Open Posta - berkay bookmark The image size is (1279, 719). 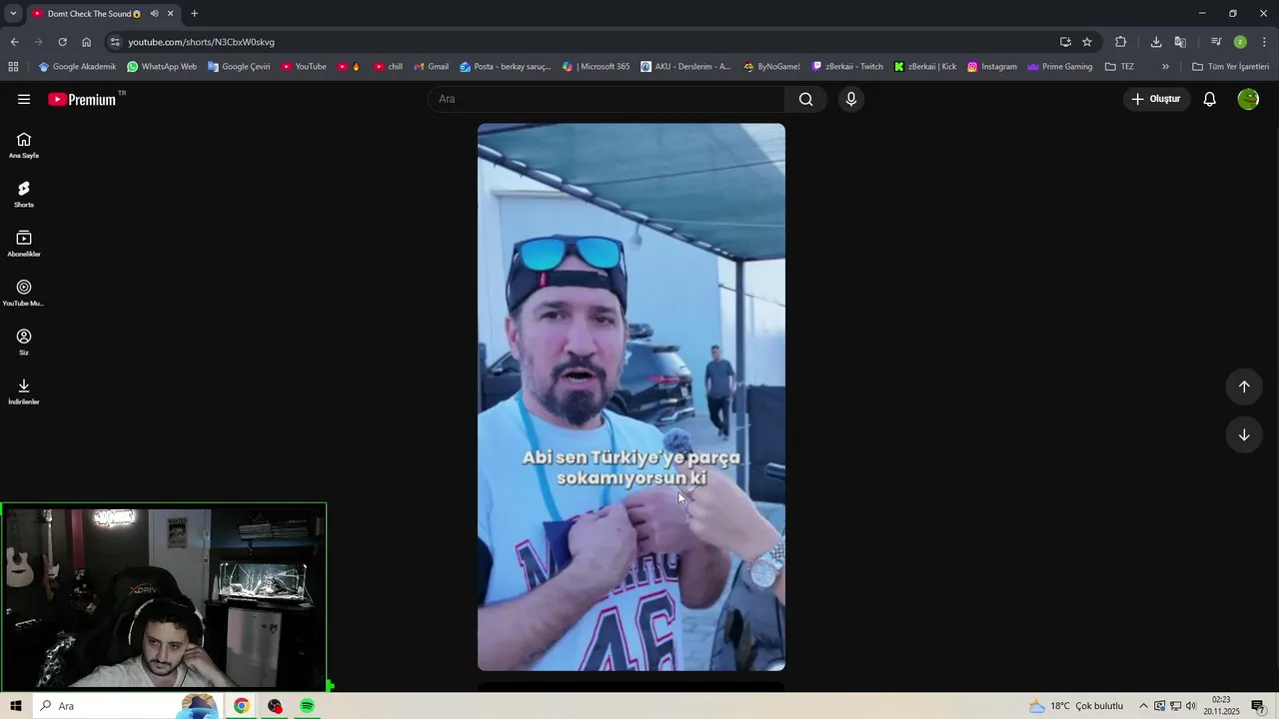pos(505,67)
